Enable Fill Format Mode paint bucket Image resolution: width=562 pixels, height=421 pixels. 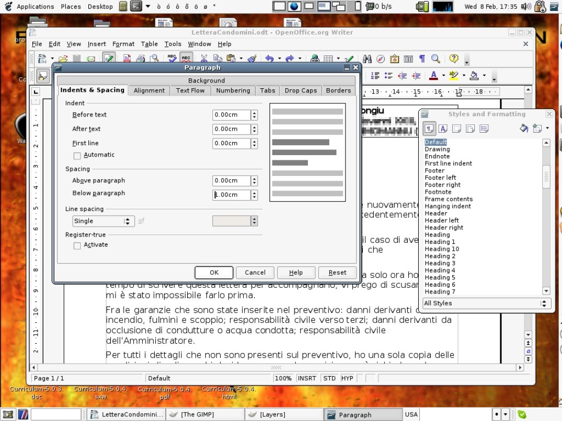tap(523, 128)
